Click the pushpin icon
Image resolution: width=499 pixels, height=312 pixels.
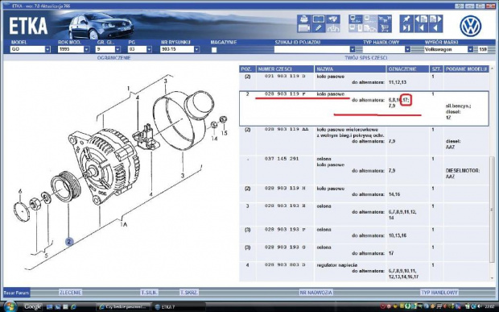point(406,19)
